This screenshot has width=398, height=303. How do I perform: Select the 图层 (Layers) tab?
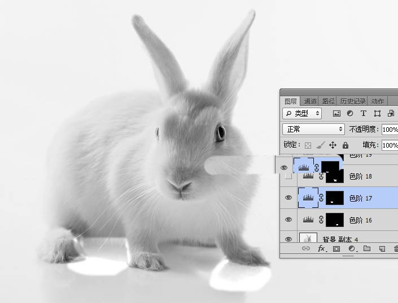[291, 101]
